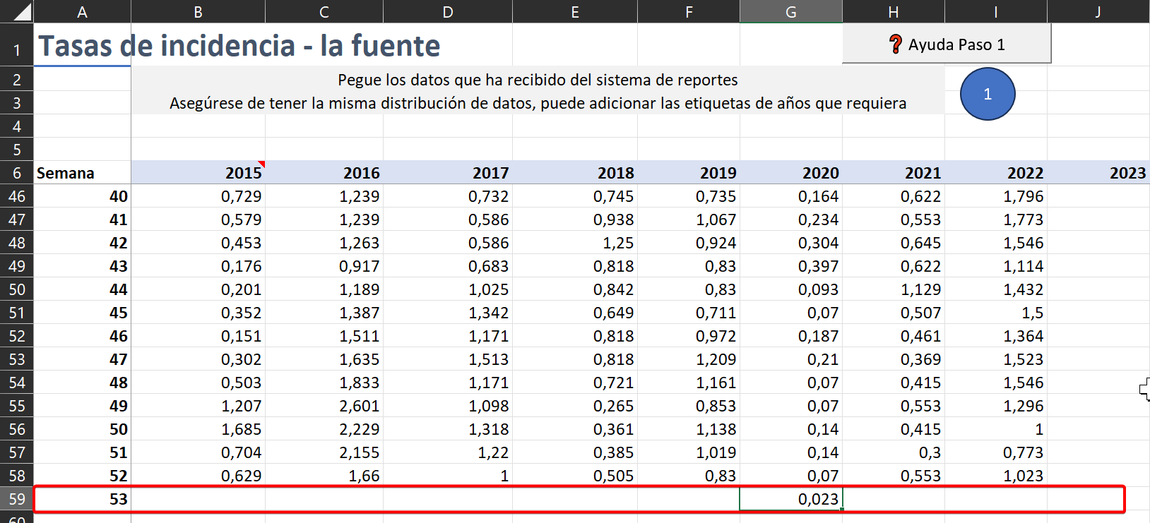This screenshot has height=523, width=1150.
Task: Select week 40 cell in Semana column
Action: (x=82, y=196)
